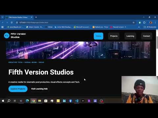
Task: Click the 'CREATIVE TECH · VISUAL WORK · IDEAS' tagline
Action: (x=26, y=62)
